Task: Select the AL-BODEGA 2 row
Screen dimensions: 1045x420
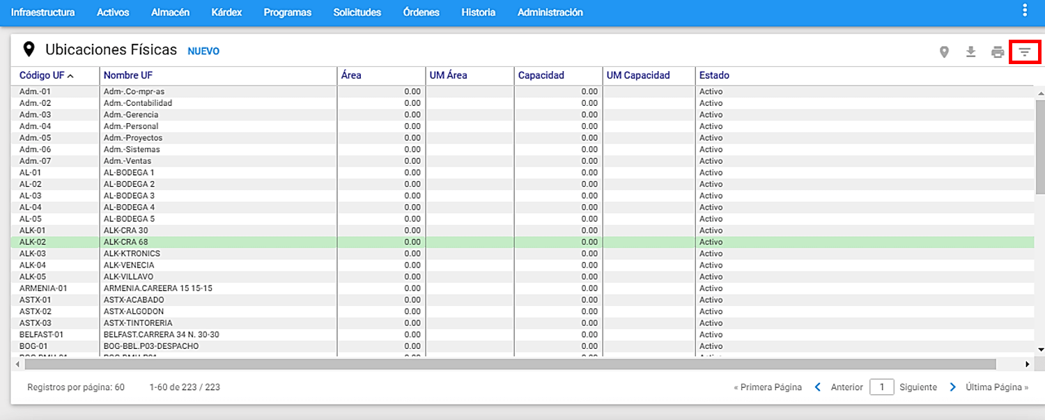Action: [522, 184]
